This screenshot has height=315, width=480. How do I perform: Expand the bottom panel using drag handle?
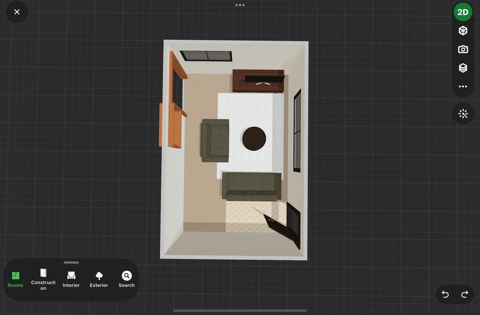[x=71, y=263]
